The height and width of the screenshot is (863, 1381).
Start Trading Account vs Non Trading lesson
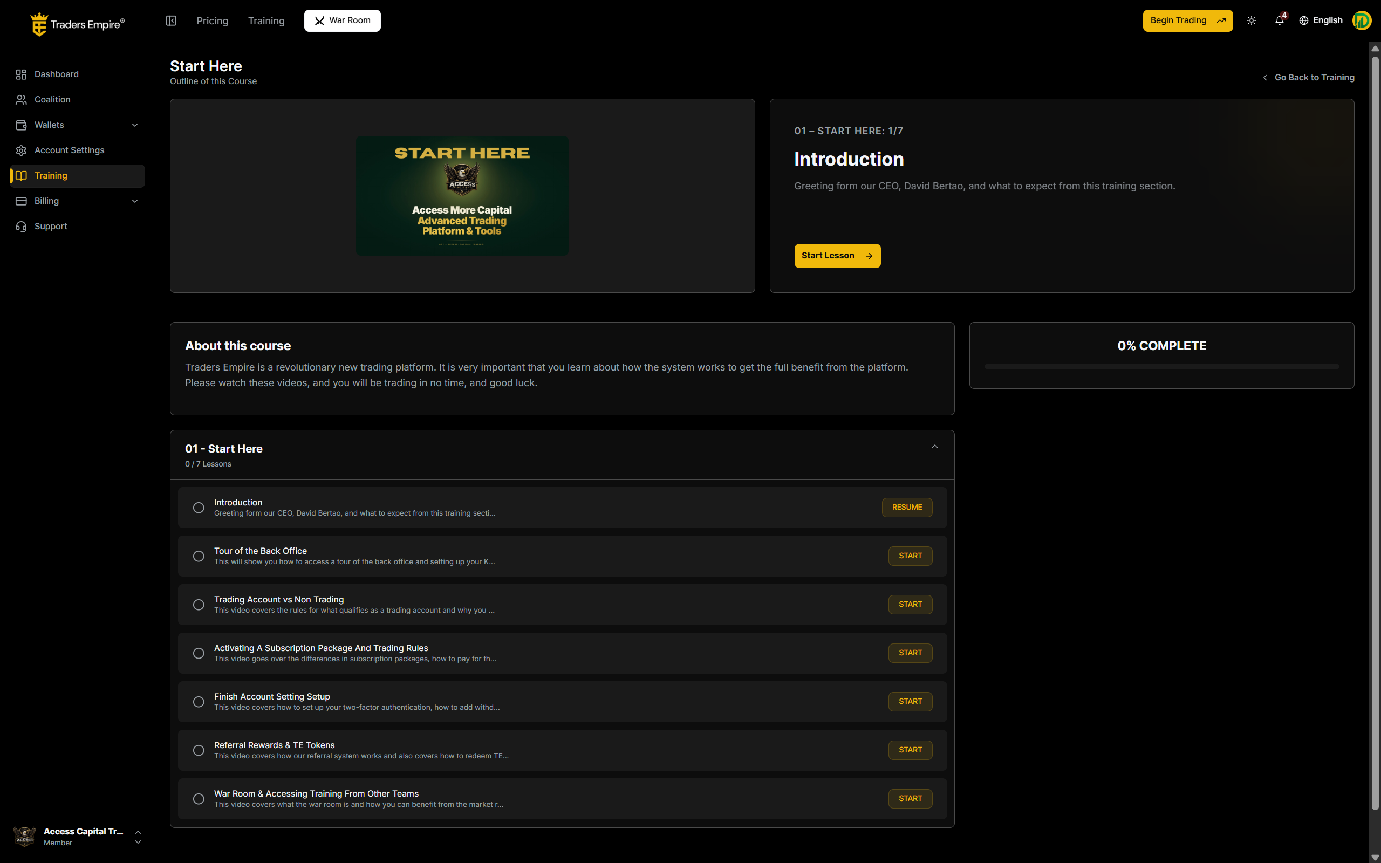pyautogui.click(x=910, y=605)
